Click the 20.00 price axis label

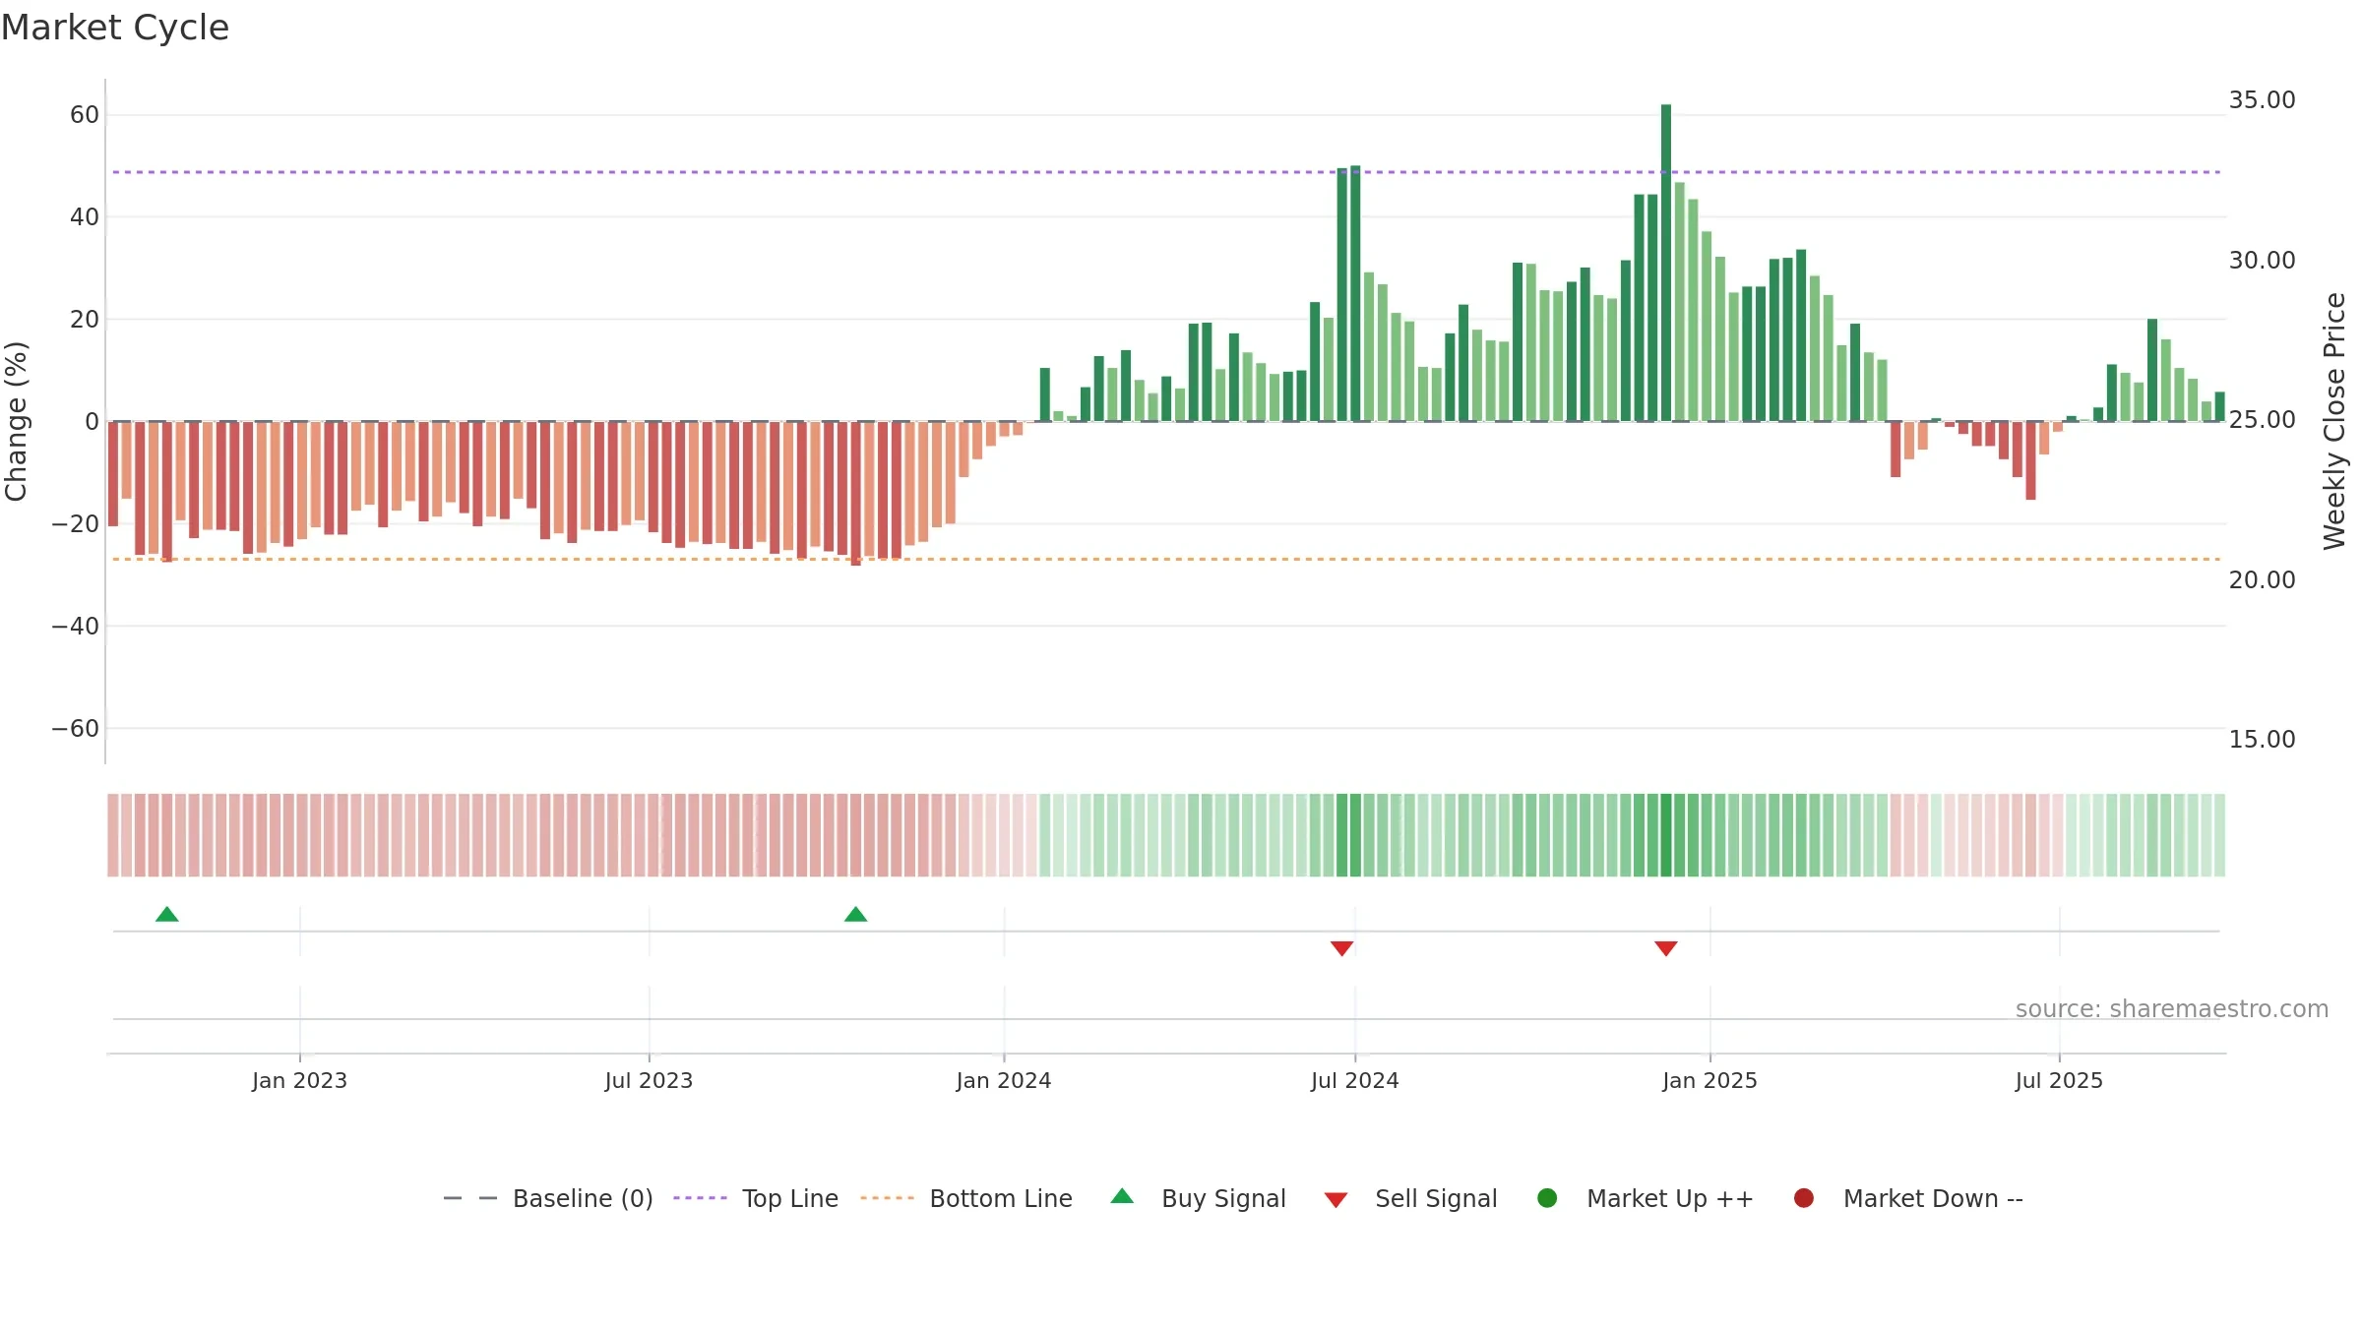(2262, 580)
